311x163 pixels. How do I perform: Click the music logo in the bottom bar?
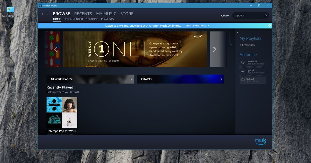pyautogui.click(x=261, y=141)
